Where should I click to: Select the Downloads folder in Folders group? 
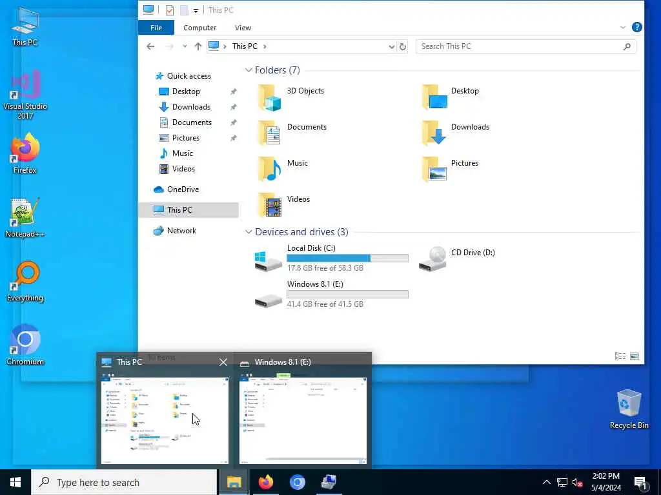point(455,133)
